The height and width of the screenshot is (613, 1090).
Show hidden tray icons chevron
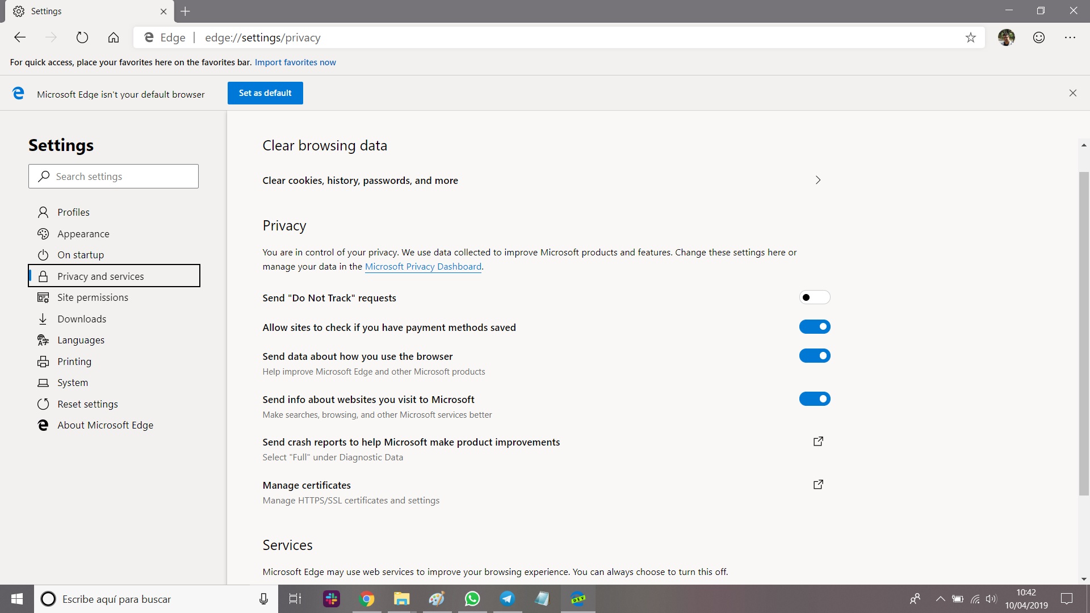[941, 599]
